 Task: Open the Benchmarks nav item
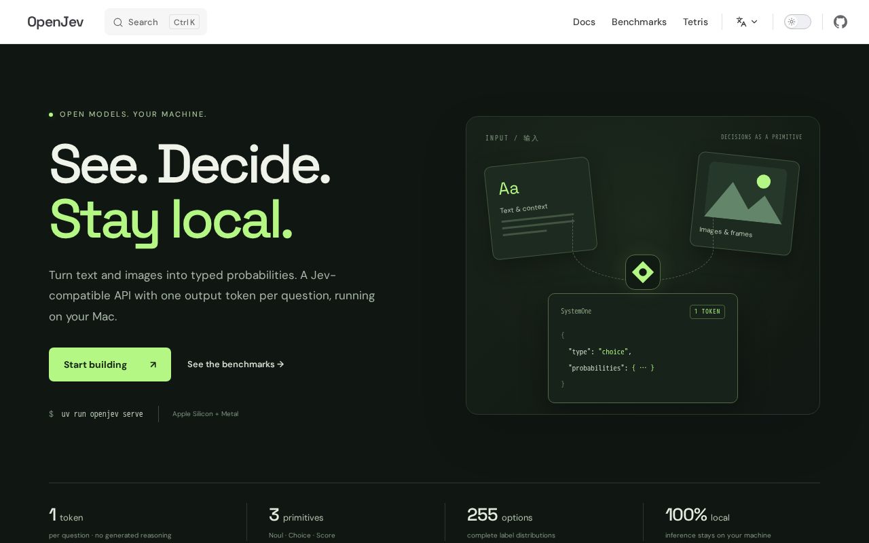tap(639, 22)
